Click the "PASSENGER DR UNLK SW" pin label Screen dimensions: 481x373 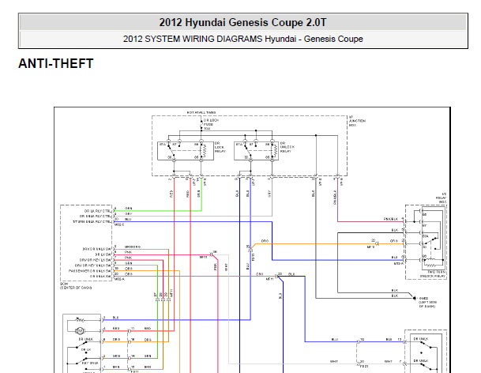90,271
